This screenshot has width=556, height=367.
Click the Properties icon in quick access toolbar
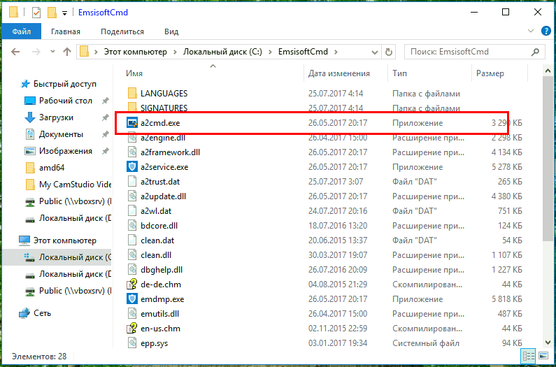point(36,13)
